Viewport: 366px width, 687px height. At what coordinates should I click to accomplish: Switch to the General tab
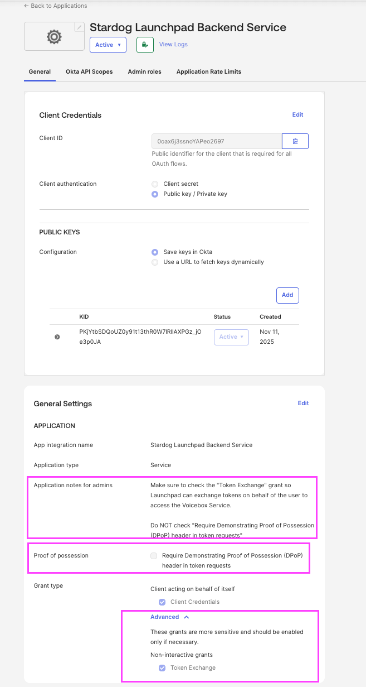(x=40, y=71)
